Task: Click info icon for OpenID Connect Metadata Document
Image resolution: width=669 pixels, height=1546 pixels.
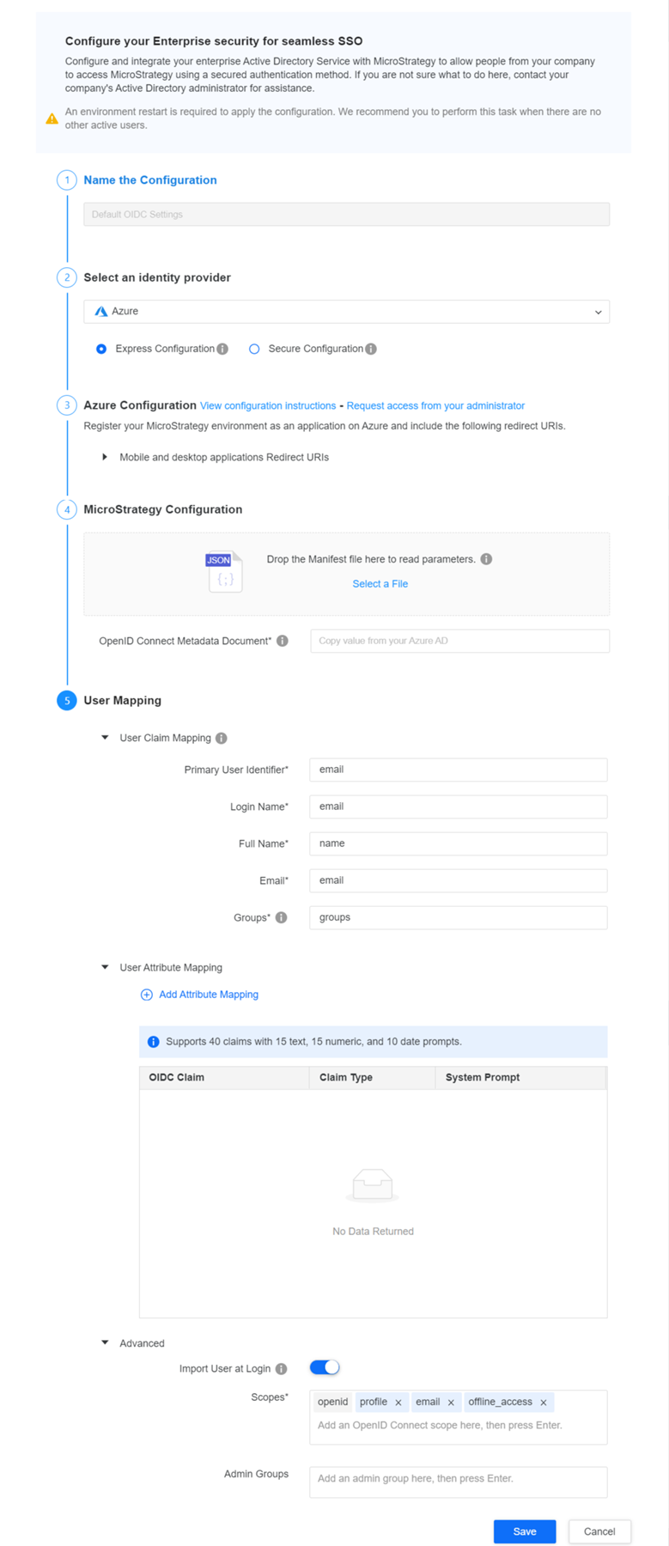Action: [283, 641]
